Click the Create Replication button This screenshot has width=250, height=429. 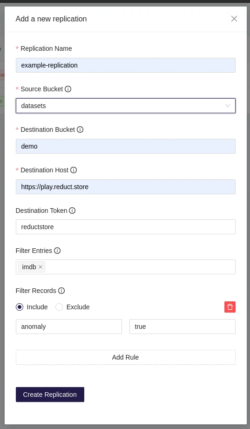pyautogui.click(x=50, y=395)
